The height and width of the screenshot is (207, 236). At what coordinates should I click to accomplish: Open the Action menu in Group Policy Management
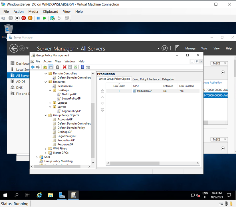point(47,61)
